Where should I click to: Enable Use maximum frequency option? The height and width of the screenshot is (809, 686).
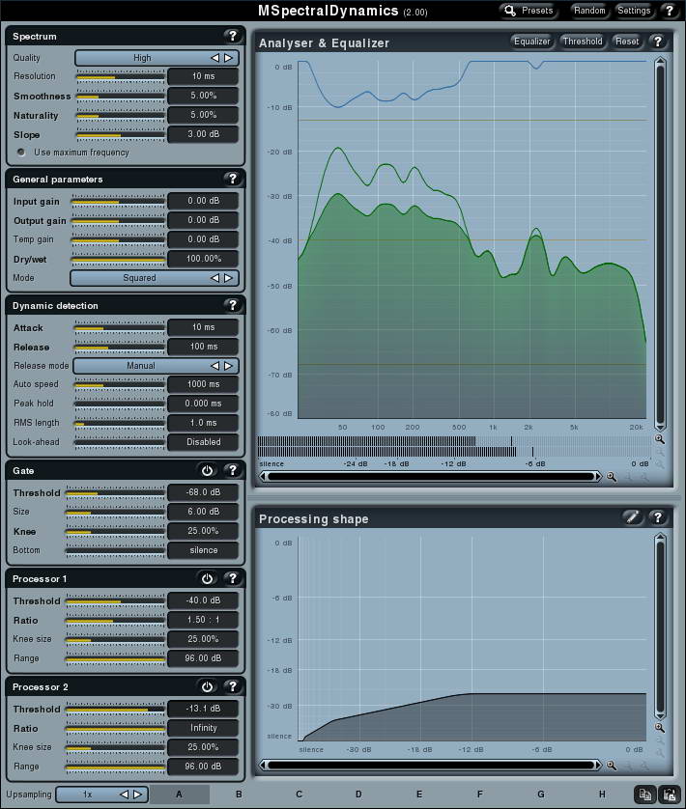21,153
